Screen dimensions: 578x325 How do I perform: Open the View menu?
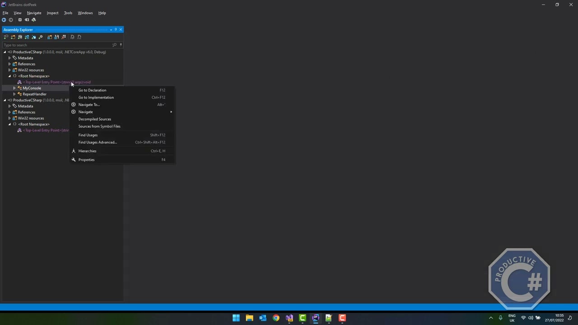tap(17, 13)
